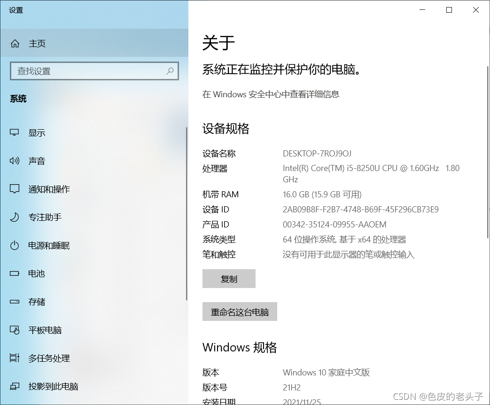Close the Settings window
Screen dimensions: 490x405
coord(476,10)
